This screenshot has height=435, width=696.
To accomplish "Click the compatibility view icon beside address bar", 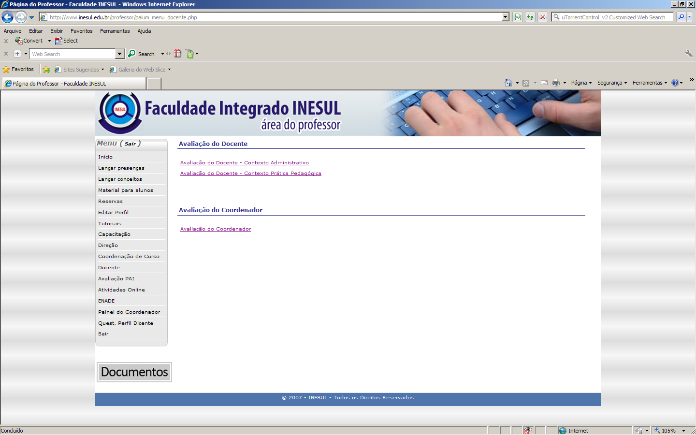I will [x=518, y=17].
